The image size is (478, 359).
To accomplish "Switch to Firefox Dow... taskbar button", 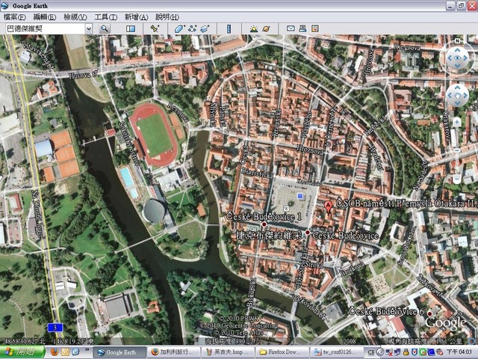I will pos(282,352).
